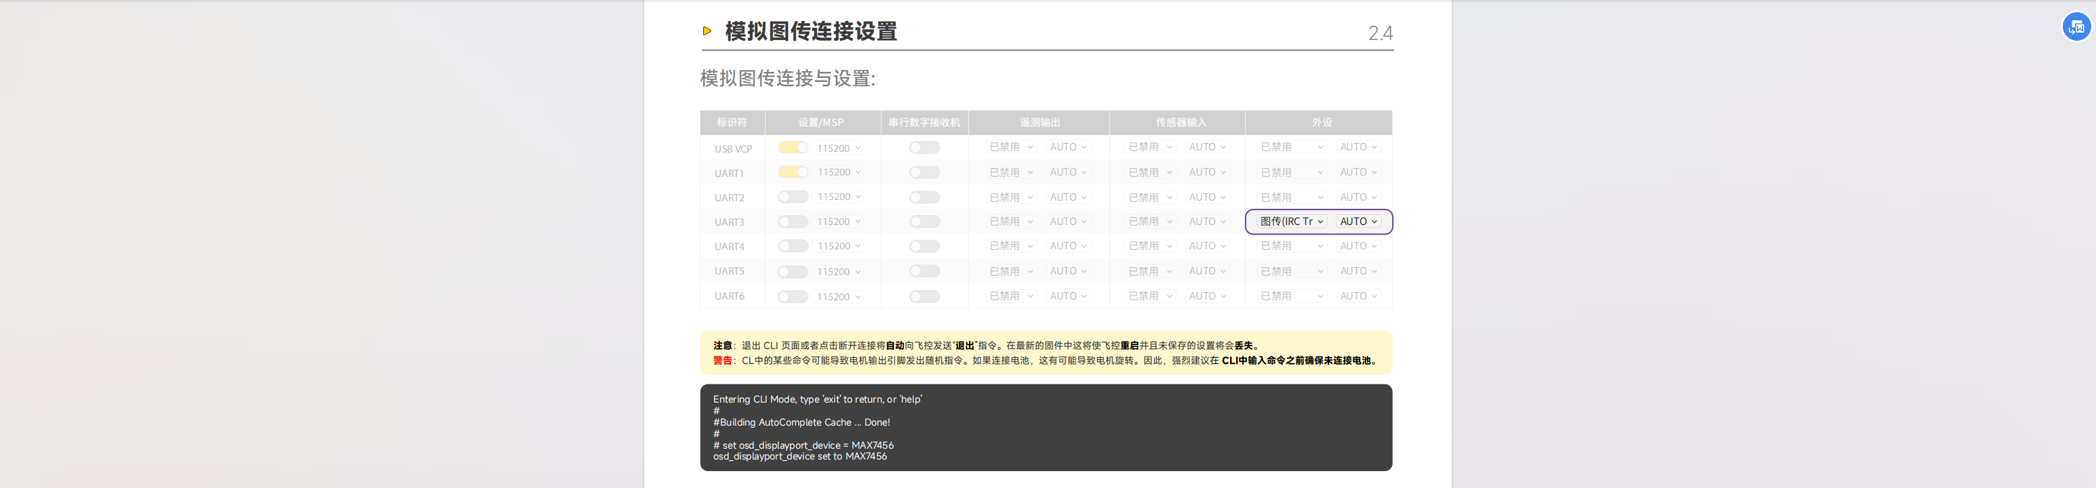Toggle the UART4 MSP switch

pos(793,247)
